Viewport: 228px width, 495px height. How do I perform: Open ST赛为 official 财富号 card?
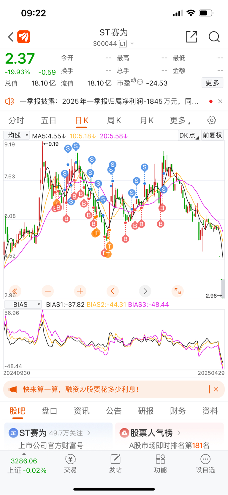point(58,437)
